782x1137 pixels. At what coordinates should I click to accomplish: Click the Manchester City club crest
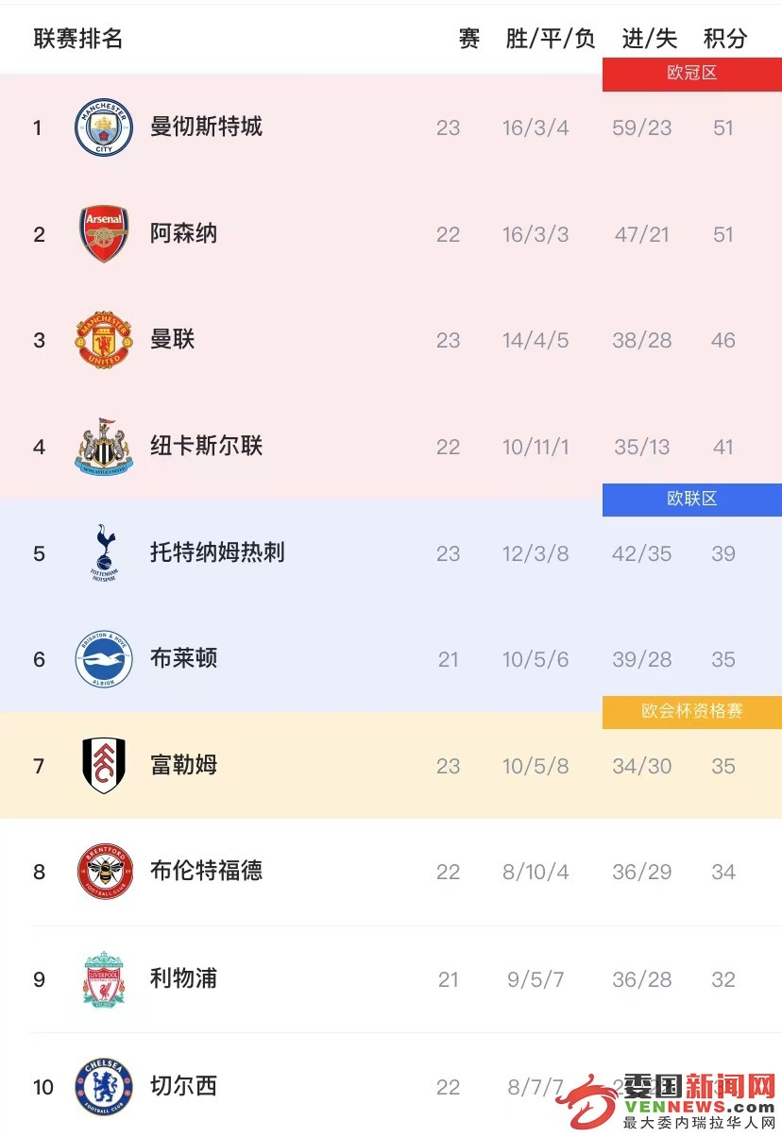[104, 127]
